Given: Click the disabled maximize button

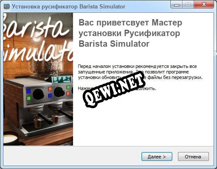Looking at the screenshot, I should [x=188, y=5].
